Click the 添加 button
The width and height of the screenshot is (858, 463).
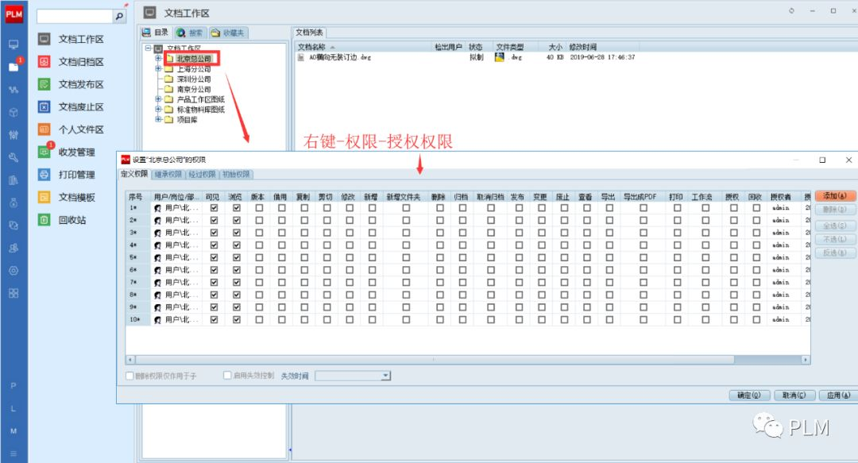click(835, 195)
